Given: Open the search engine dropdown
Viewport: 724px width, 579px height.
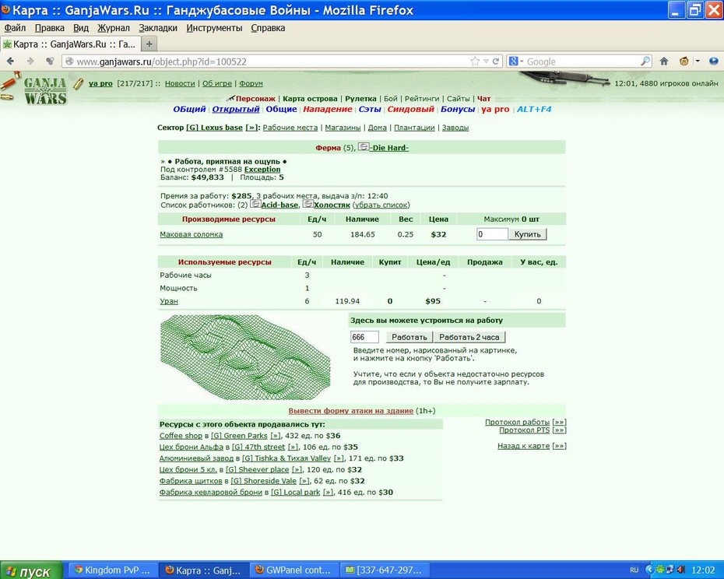Looking at the screenshot, I should coord(516,61).
